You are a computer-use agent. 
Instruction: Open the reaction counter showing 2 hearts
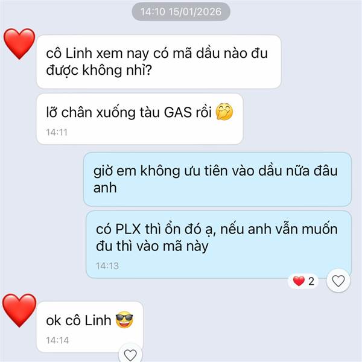click(303, 281)
